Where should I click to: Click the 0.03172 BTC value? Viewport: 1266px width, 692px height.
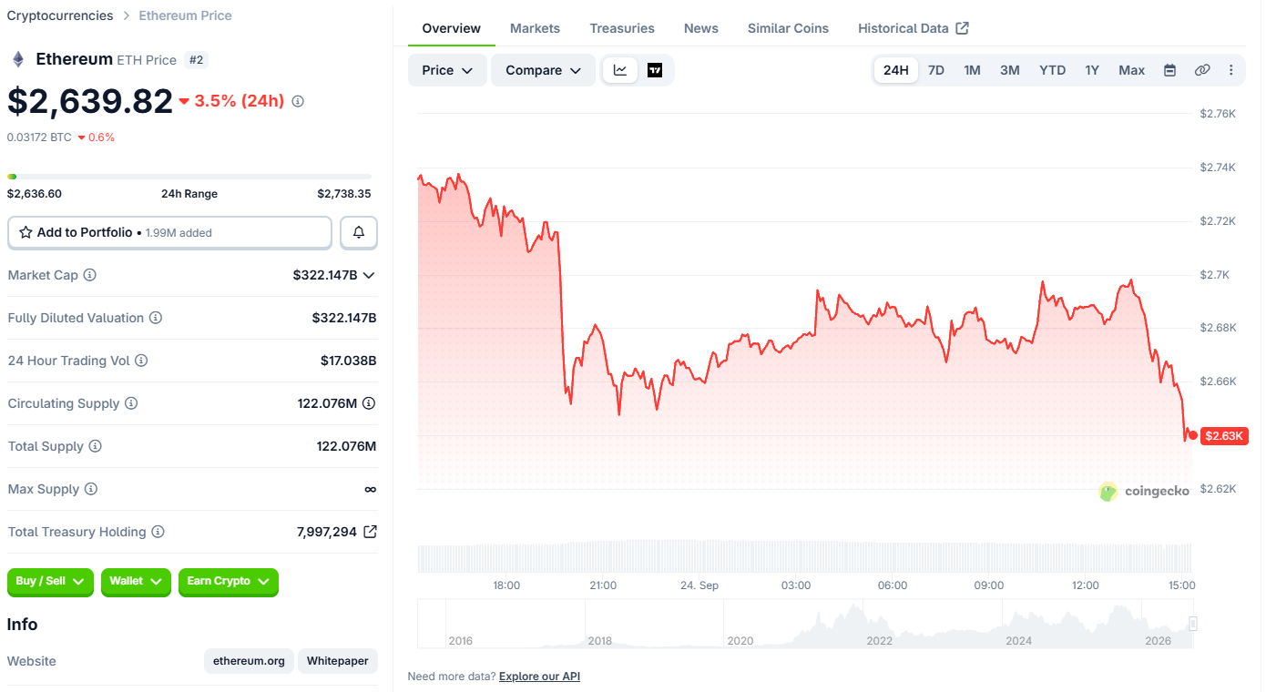[39, 137]
